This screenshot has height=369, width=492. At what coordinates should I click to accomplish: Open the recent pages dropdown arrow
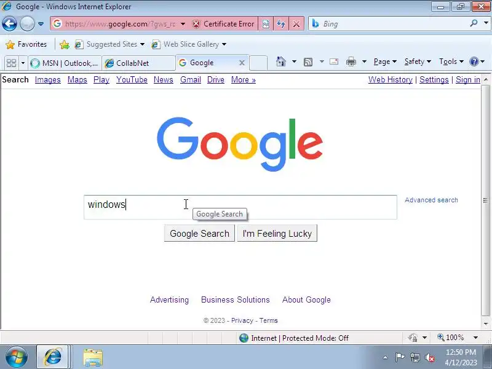(41, 24)
